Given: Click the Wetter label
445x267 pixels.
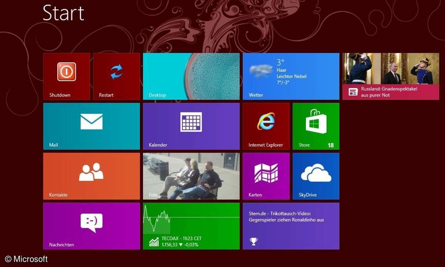Looking at the screenshot, I should click(x=256, y=95).
